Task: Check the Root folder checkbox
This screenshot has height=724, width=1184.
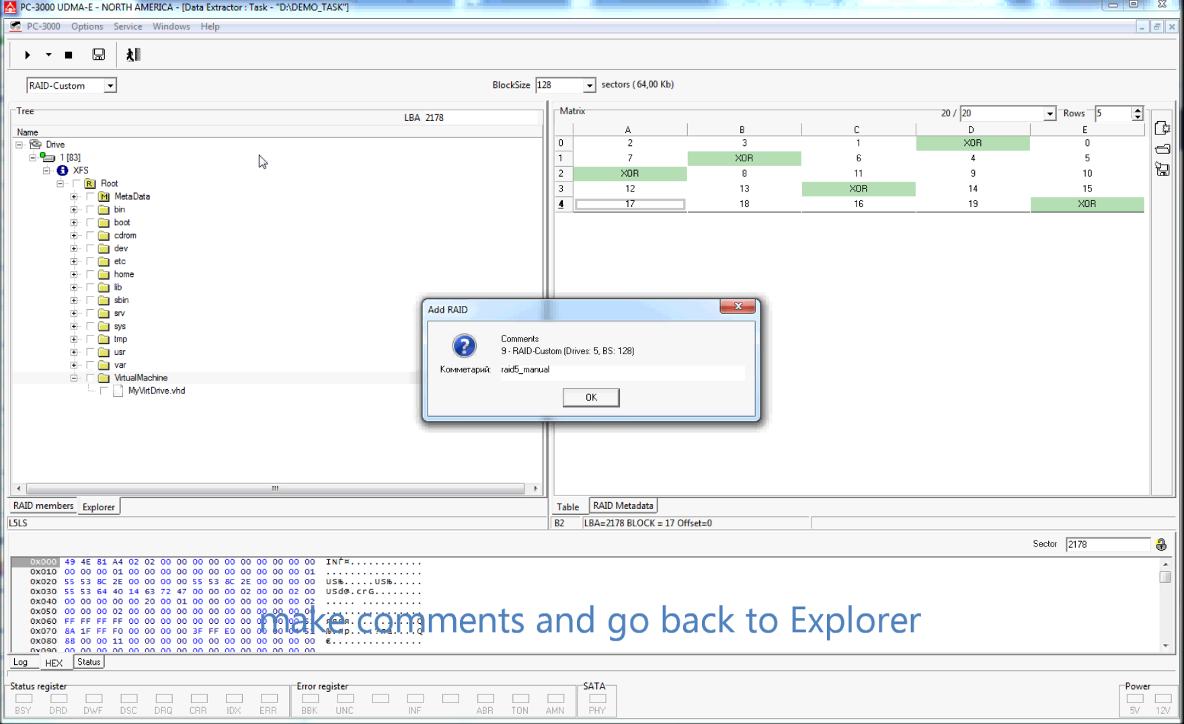Action: tap(77, 184)
